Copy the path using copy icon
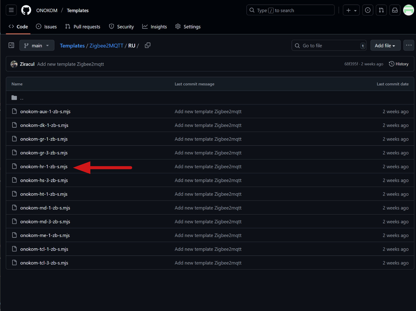Screen dimensions: 416x311 148,45
